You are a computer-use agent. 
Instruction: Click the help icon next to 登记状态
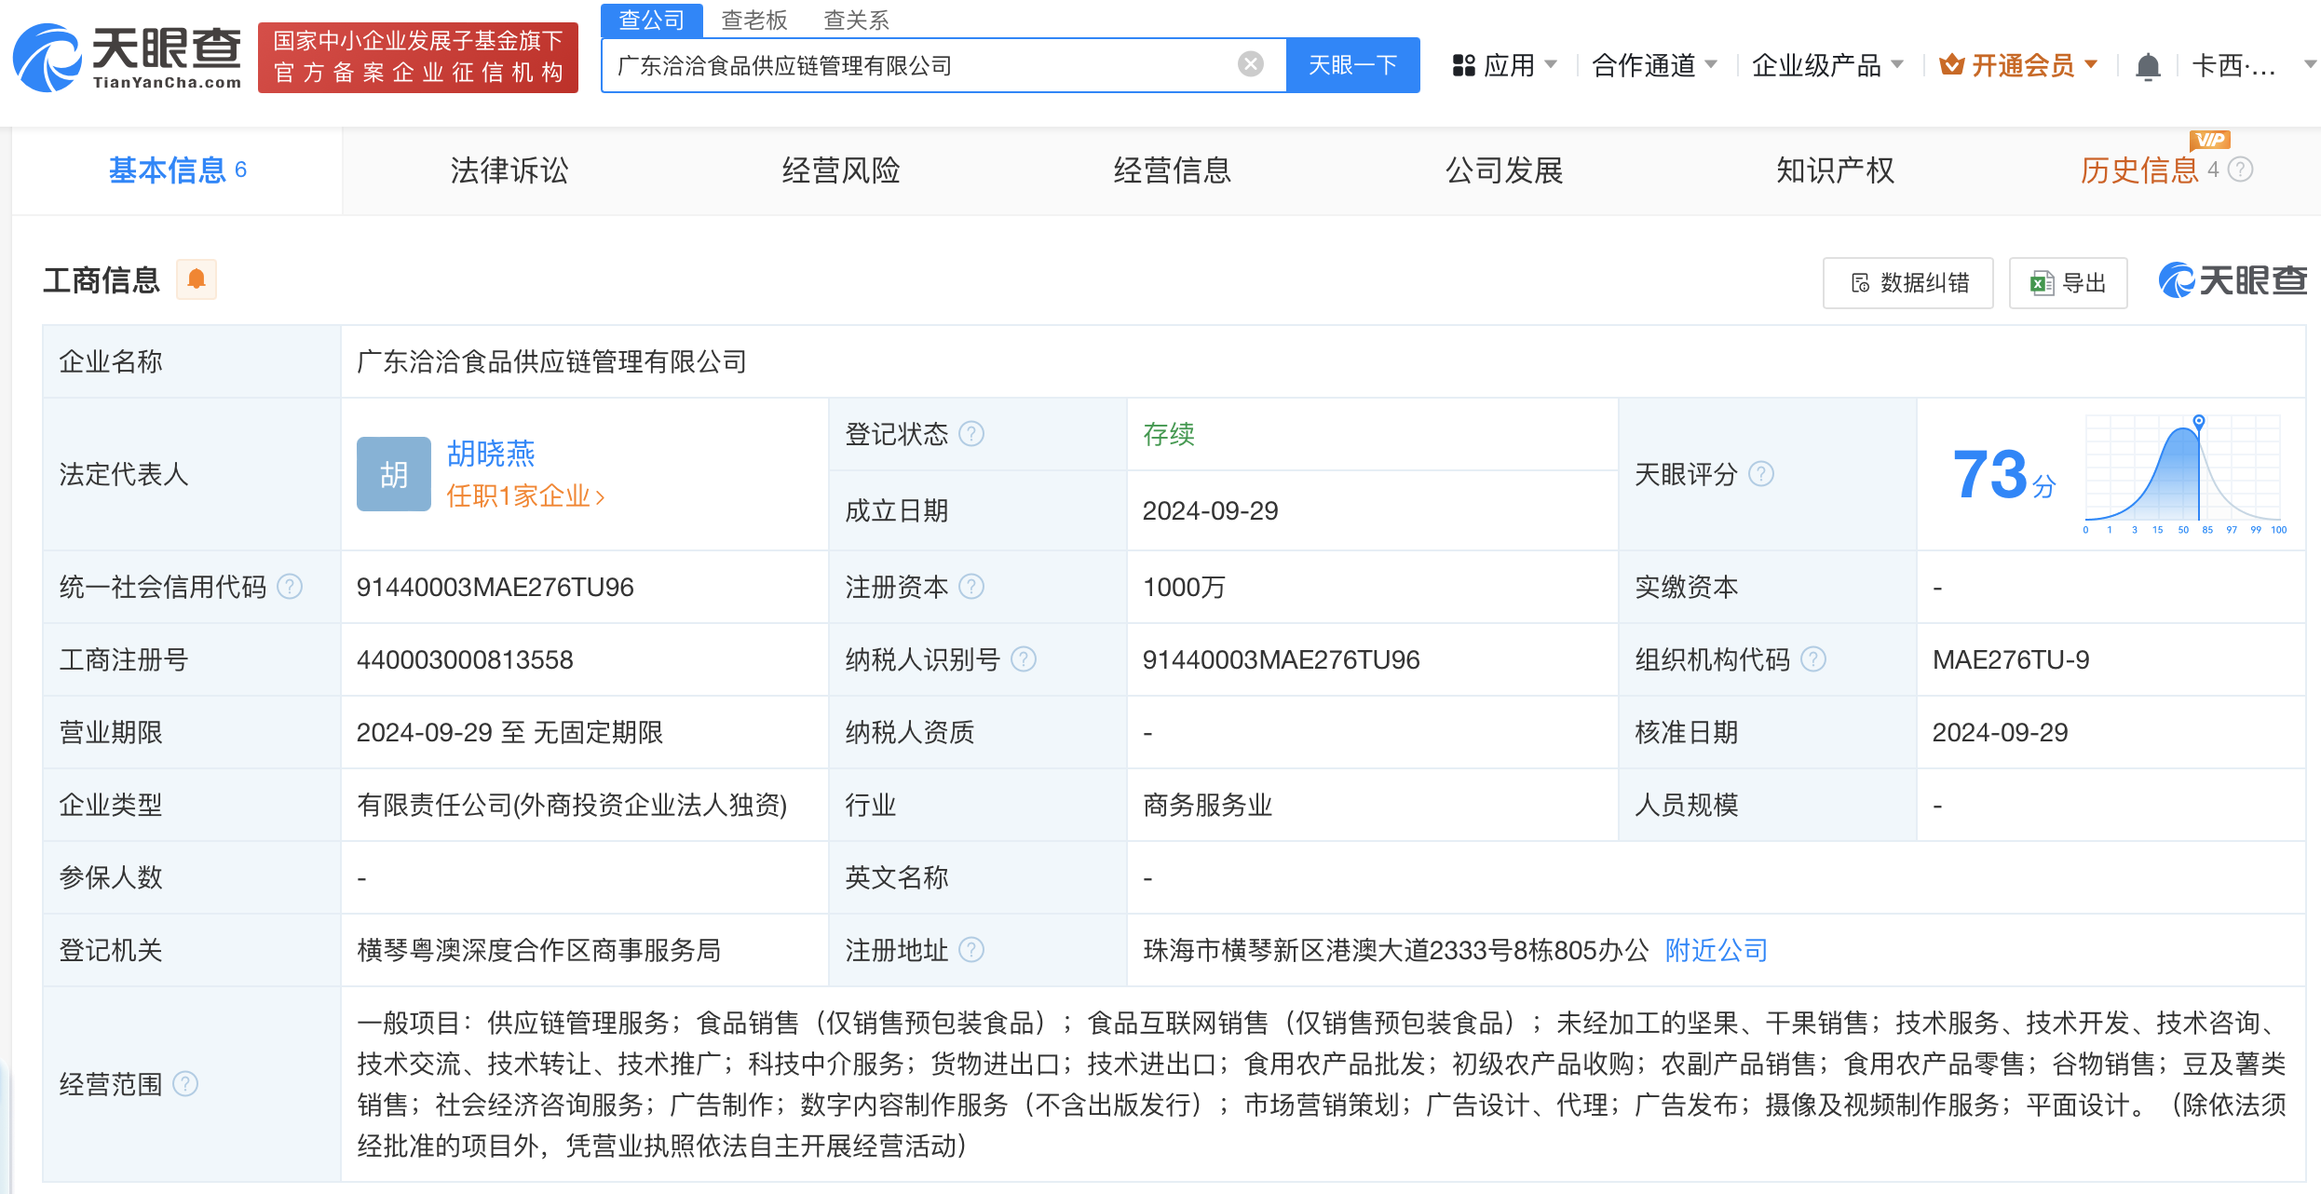click(971, 434)
